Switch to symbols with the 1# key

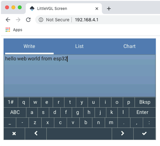coord(11,102)
